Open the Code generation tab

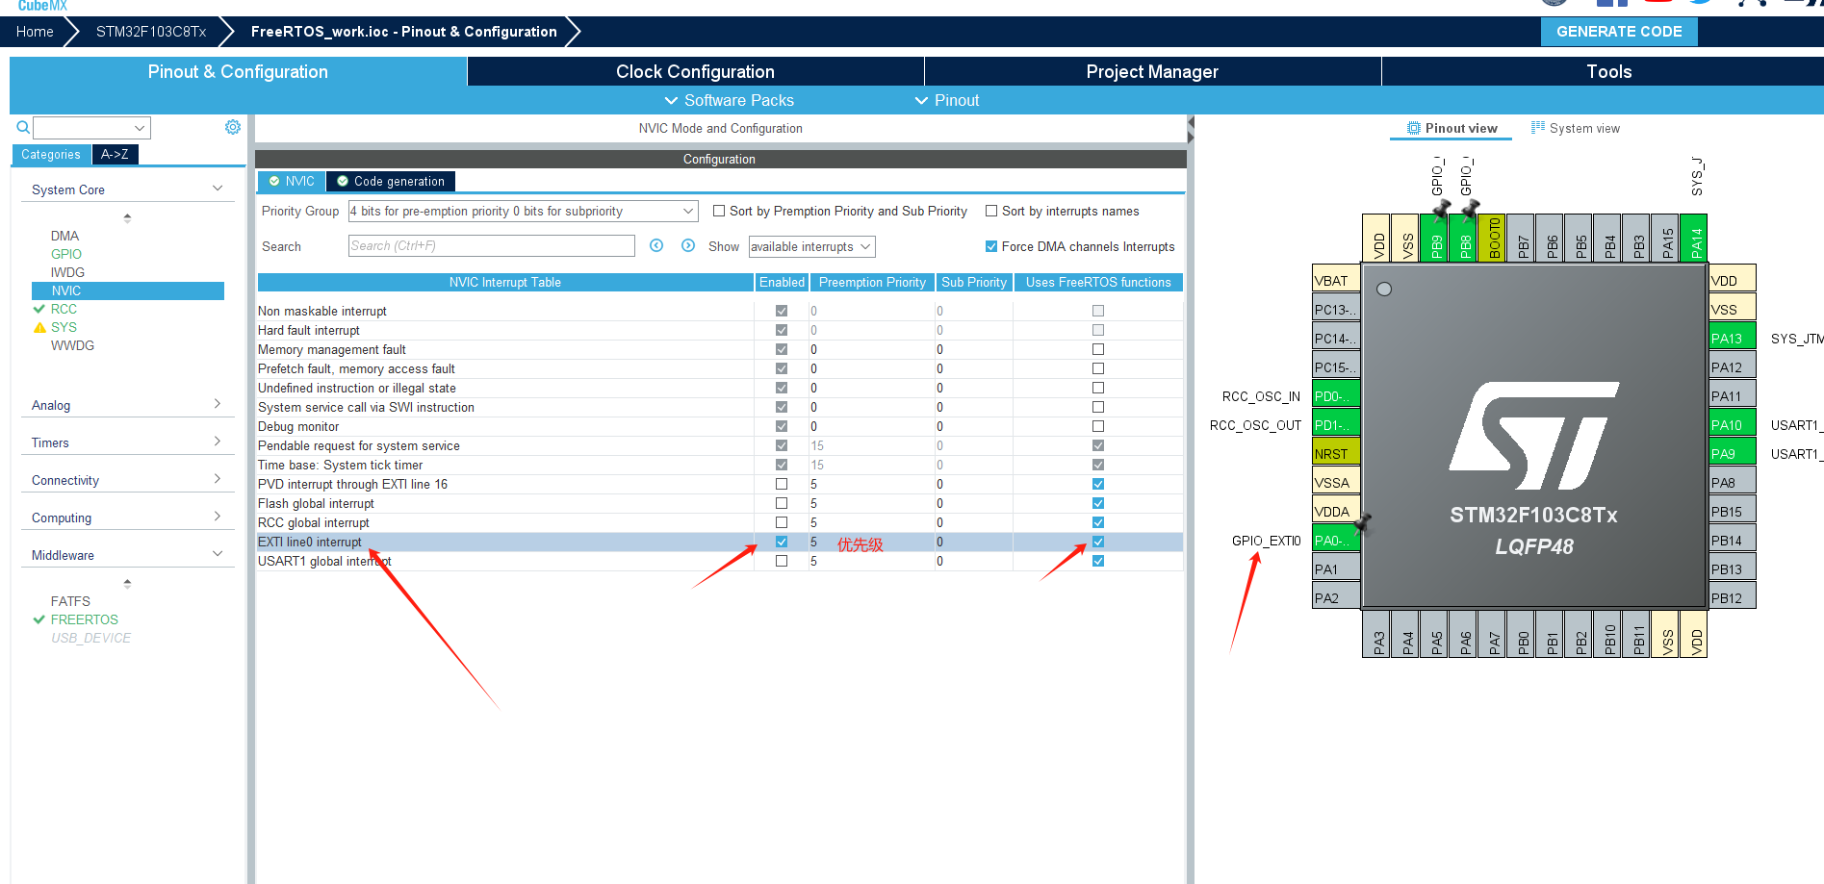(391, 181)
